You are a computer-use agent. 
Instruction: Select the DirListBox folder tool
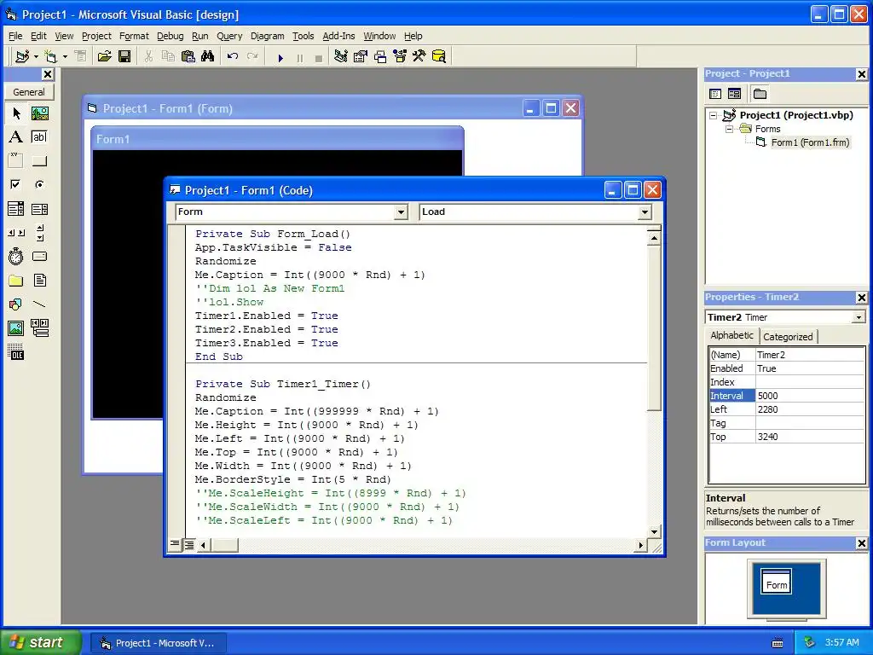[16, 280]
